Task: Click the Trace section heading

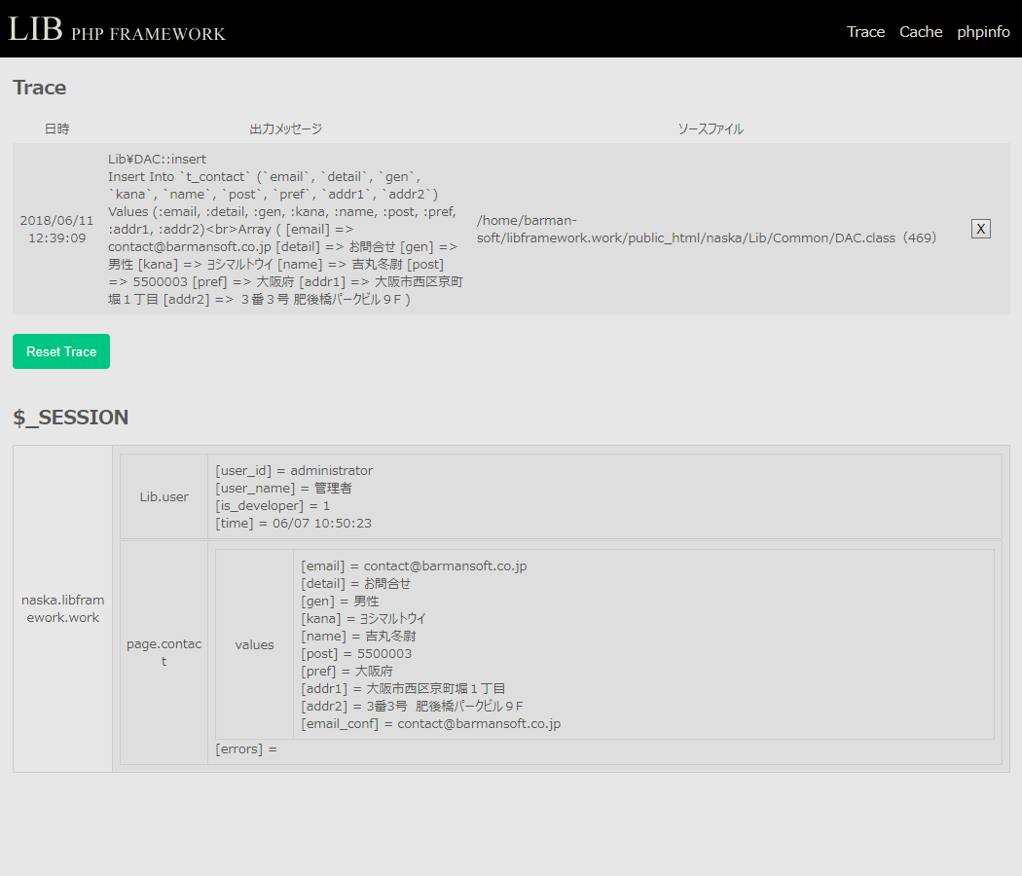Action: (x=40, y=88)
